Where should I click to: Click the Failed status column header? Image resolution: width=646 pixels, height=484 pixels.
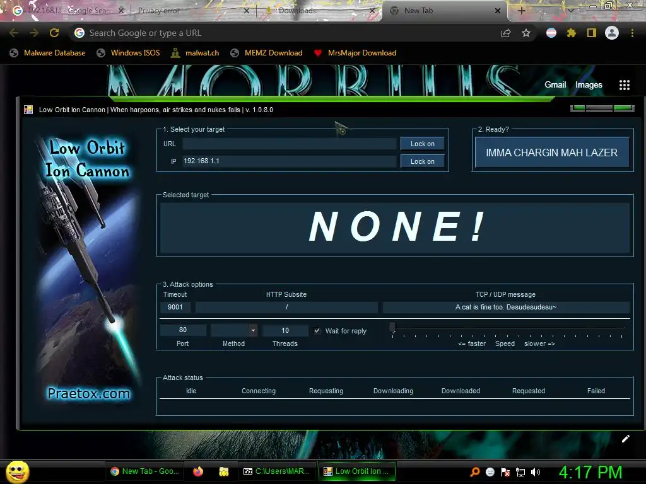596,391
